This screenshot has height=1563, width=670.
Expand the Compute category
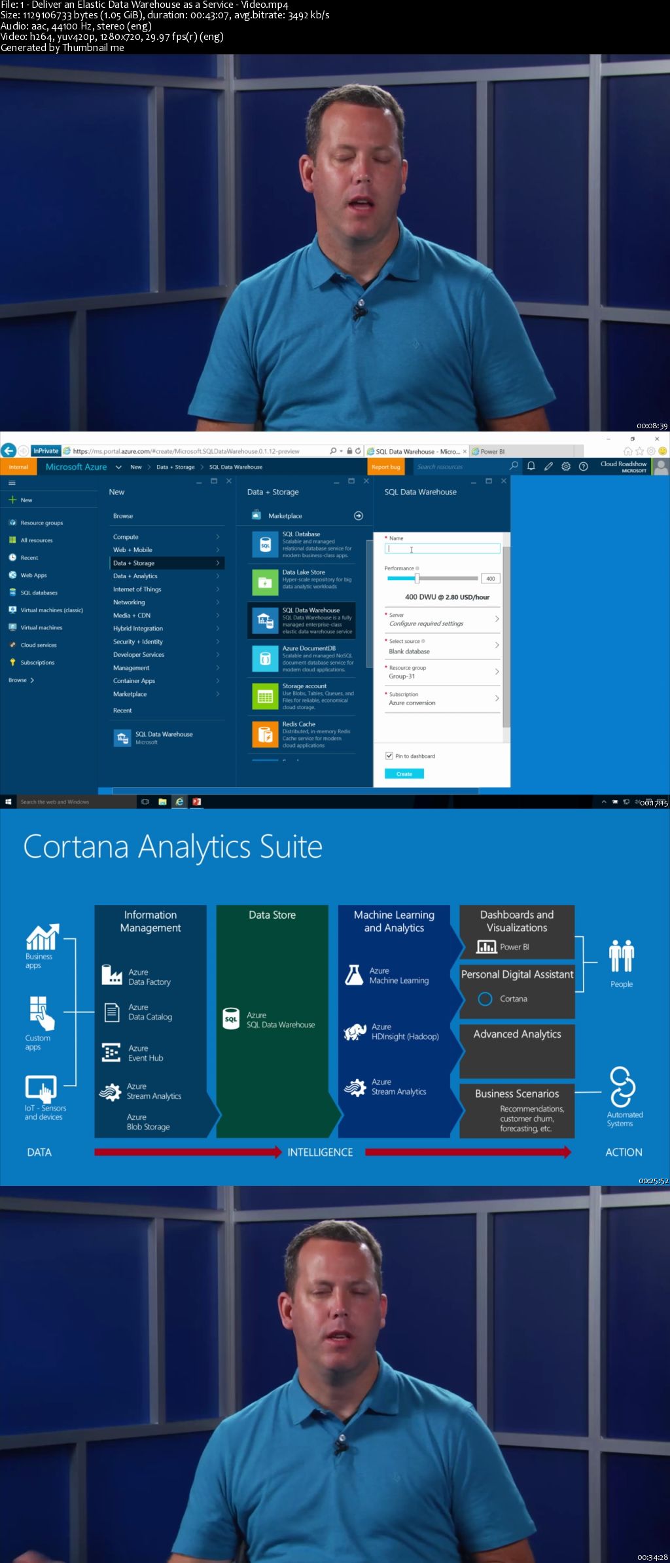[x=167, y=537]
